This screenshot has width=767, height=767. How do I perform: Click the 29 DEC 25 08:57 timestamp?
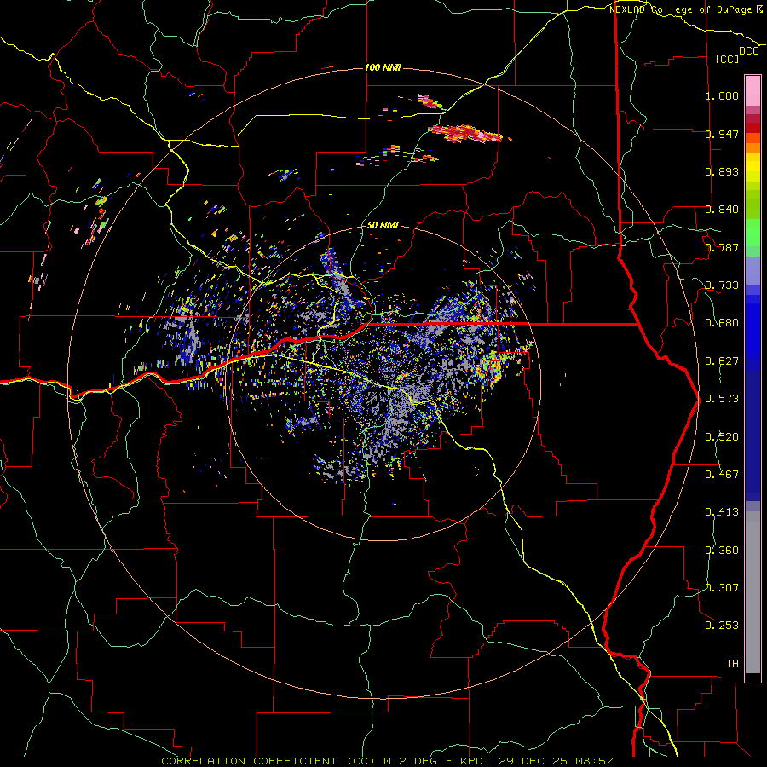557,761
